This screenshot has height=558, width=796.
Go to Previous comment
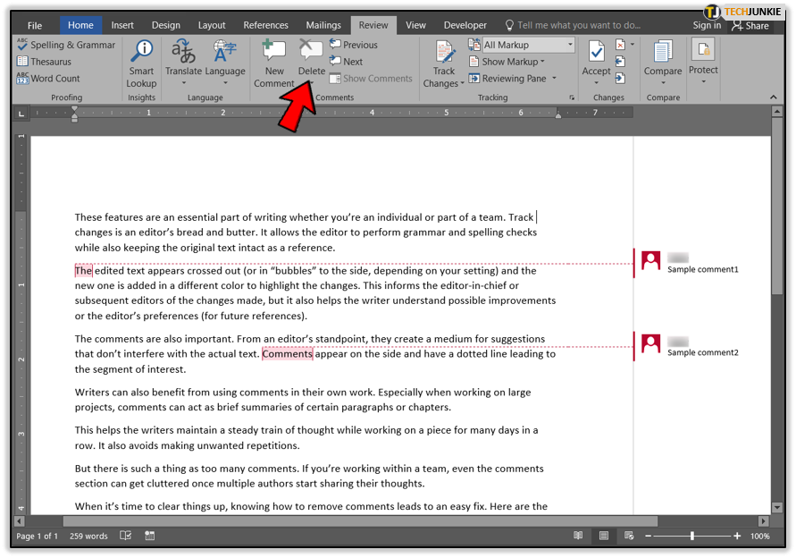(353, 45)
